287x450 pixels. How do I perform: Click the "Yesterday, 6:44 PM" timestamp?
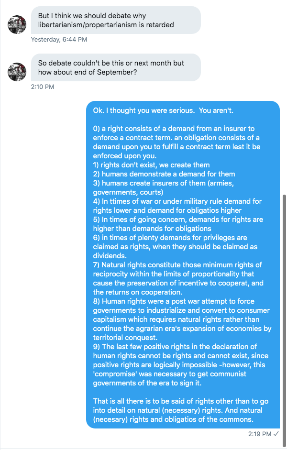(59, 40)
